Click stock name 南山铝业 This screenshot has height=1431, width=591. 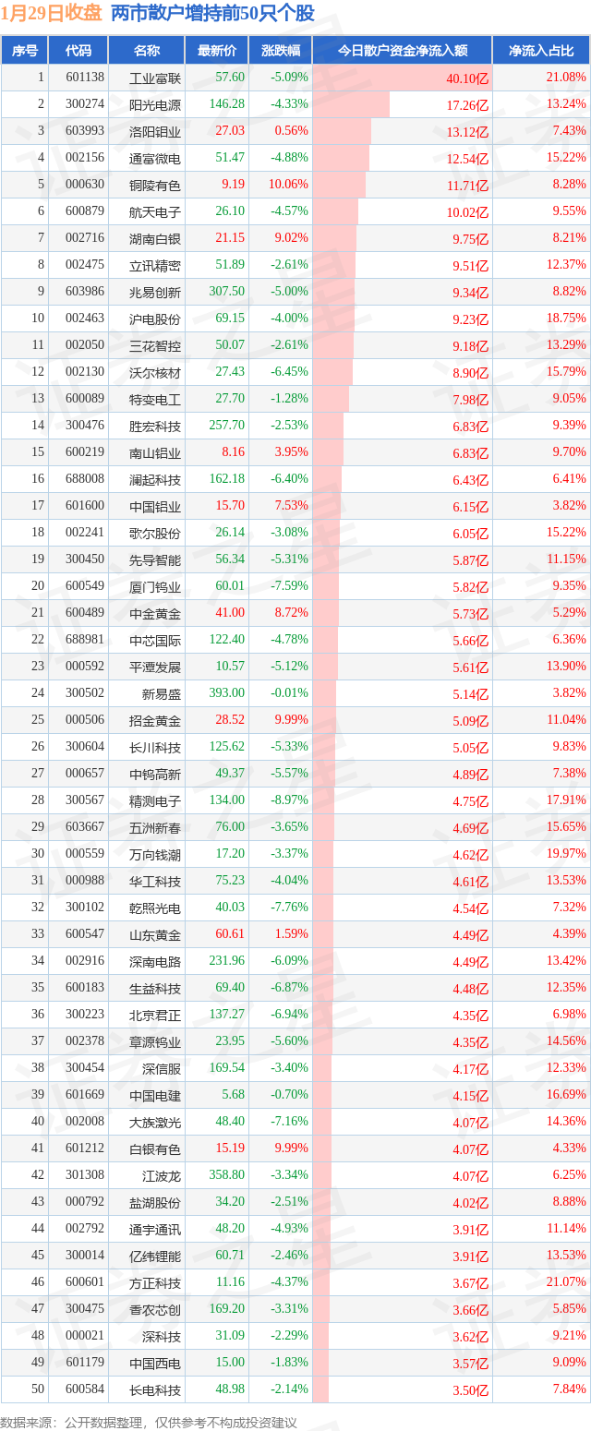155,452
